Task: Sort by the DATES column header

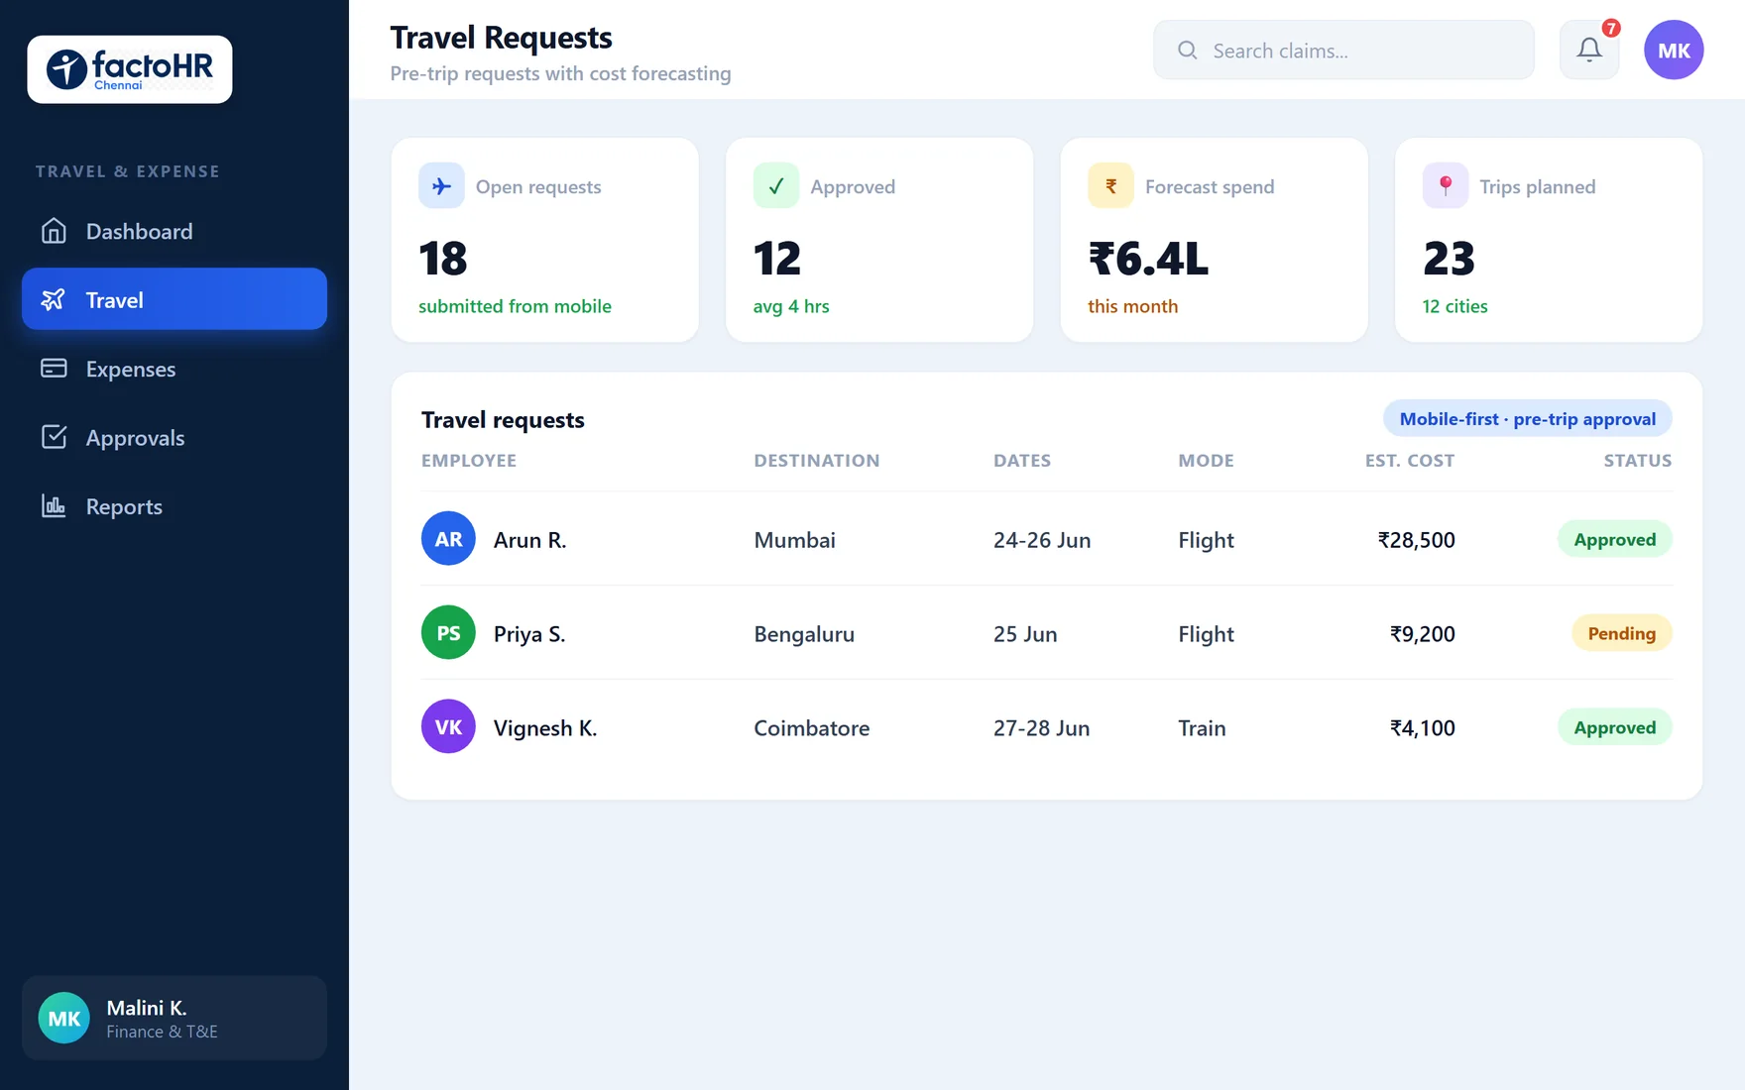Action: pyautogui.click(x=1022, y=461)
